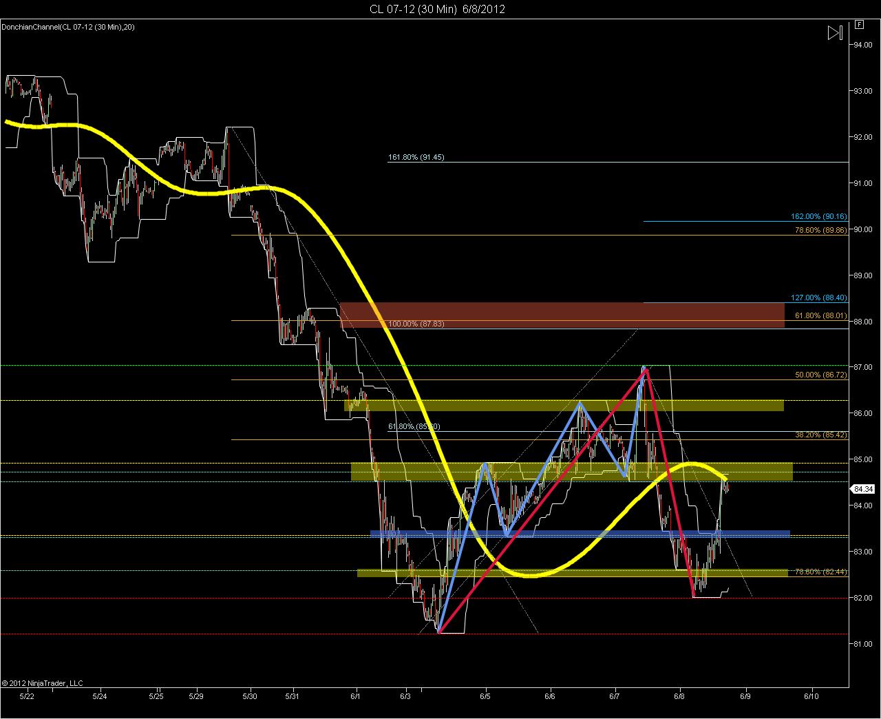The height and width of the screenshot is (719, 881).
Task: Click 92.00 on the price axis
Action: point(863,137)
